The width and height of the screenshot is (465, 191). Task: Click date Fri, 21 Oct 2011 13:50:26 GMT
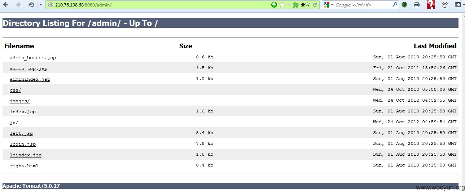click(415, 68)
